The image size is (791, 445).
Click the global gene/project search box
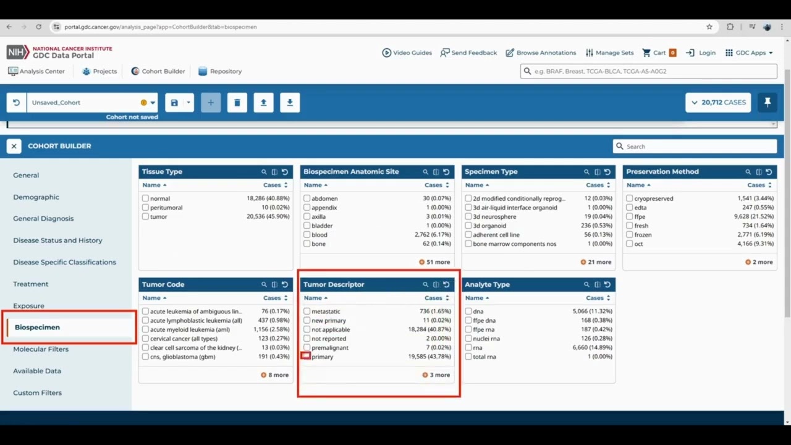[649, 71]
